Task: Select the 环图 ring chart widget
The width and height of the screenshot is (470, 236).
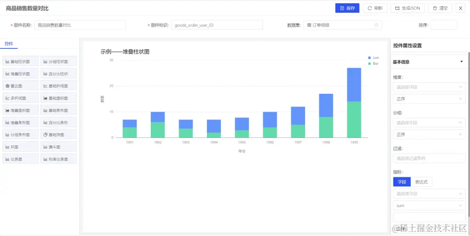Action: (20, 147)
